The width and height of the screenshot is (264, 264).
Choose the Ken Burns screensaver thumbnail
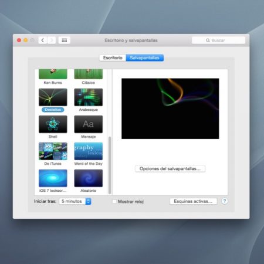[x=53, y=74]
